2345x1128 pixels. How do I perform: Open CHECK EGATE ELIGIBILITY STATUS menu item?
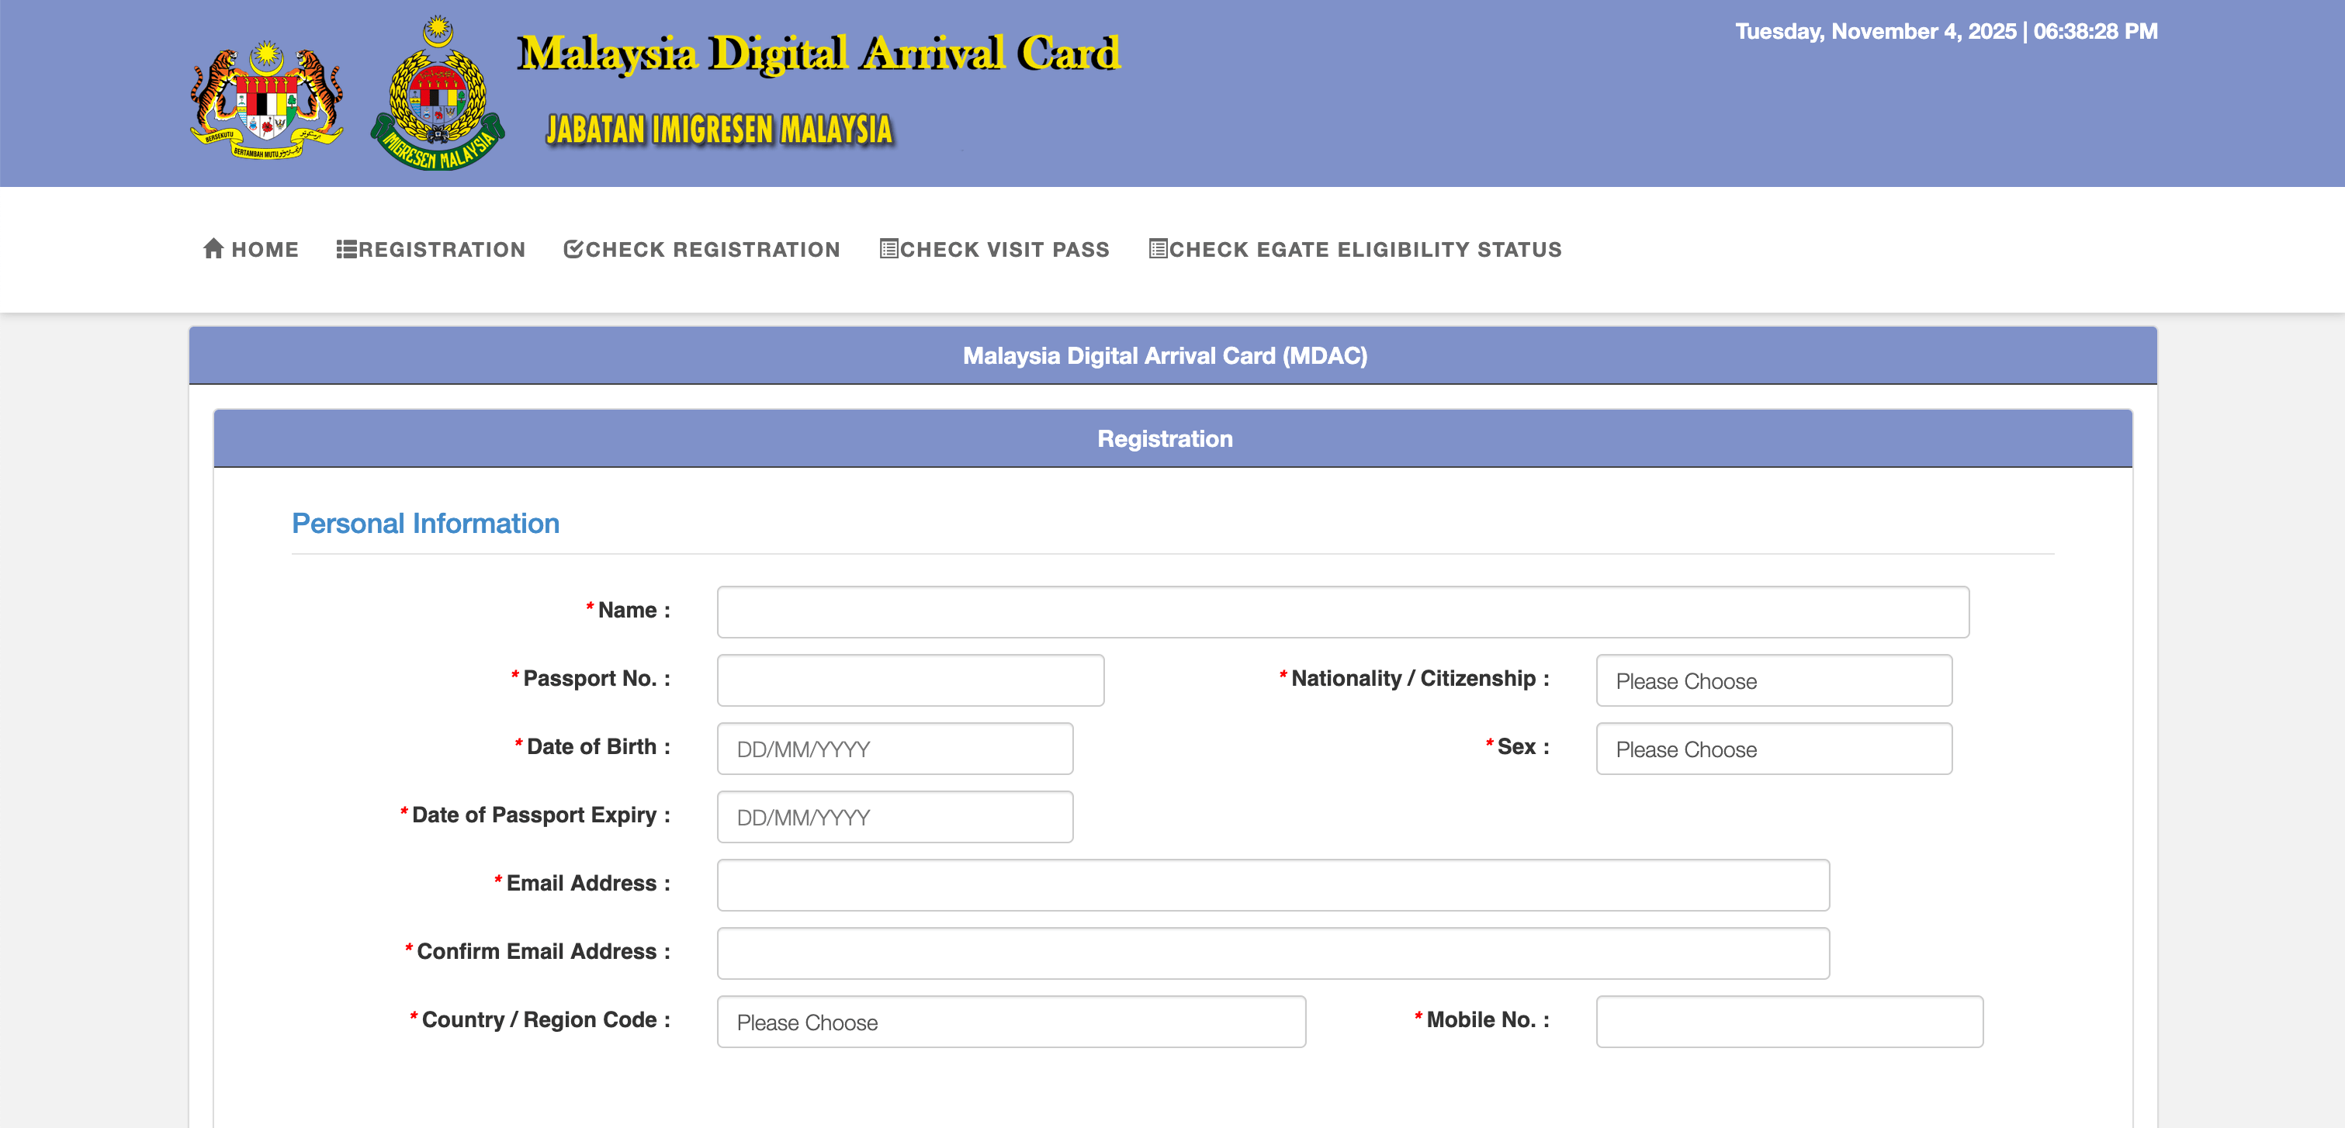point(1355,250)
